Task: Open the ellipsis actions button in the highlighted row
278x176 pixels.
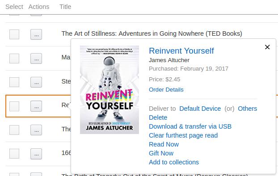Action: tap(36, 106)
